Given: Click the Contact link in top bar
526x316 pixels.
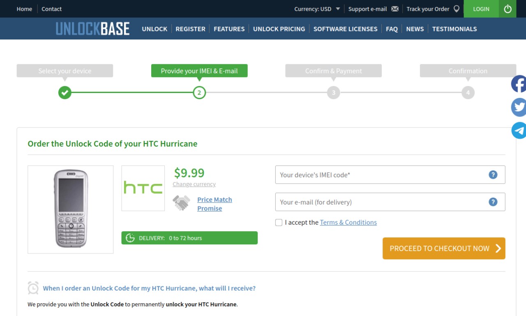Looking at the screenshot, I should coord(51,9).
